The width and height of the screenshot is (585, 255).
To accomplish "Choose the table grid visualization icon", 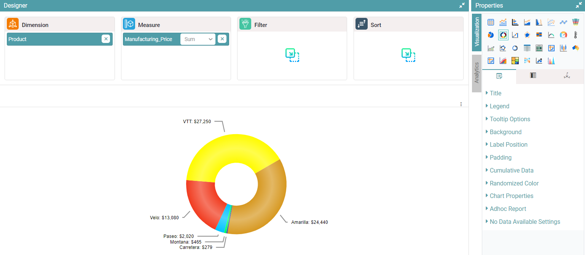I will 491,22.
